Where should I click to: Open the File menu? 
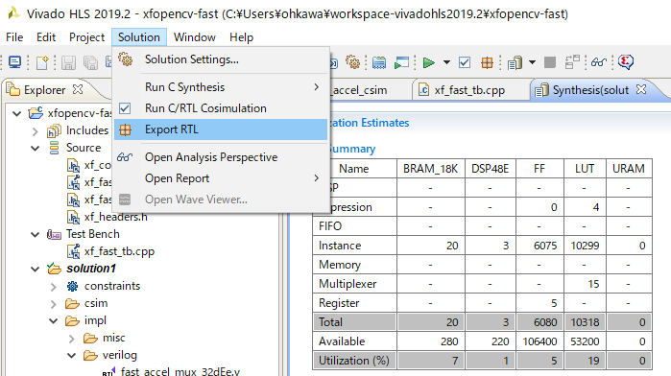point(14,37)
